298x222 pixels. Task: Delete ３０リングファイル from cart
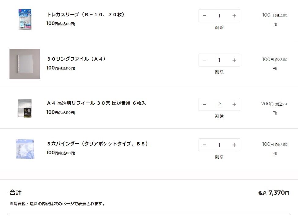coord(219,72)
